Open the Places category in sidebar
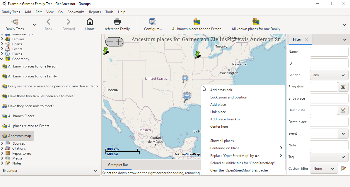 [x=17, y=54]
